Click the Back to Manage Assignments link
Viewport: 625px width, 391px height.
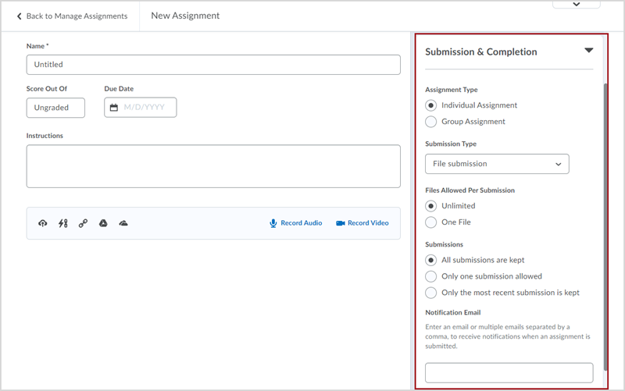point(77,16)
